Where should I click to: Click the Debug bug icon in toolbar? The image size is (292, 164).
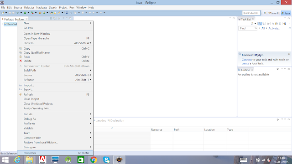(18, 13)
